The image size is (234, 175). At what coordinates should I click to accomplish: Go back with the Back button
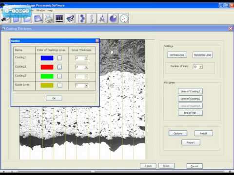click(x=148, y=166)
